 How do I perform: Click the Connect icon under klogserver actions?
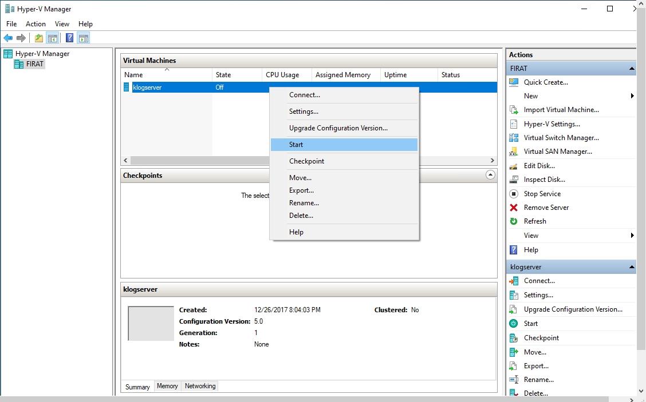pos(514,281)
